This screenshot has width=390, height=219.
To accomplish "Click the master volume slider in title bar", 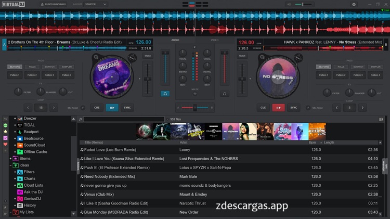I will coord(303,4).
